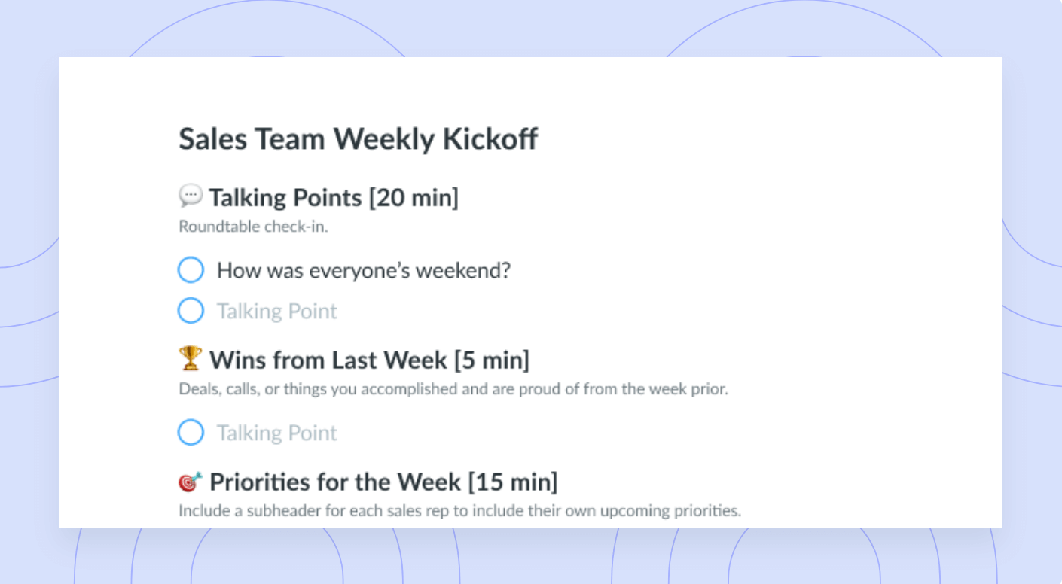Screen dimensions: 1062x584
Task: Click the [5 min] duration in Wins heading
Action: pos(492,360)
